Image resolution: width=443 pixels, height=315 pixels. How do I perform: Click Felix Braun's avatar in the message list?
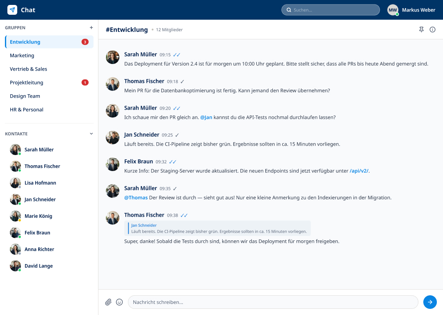coord(112,164)
